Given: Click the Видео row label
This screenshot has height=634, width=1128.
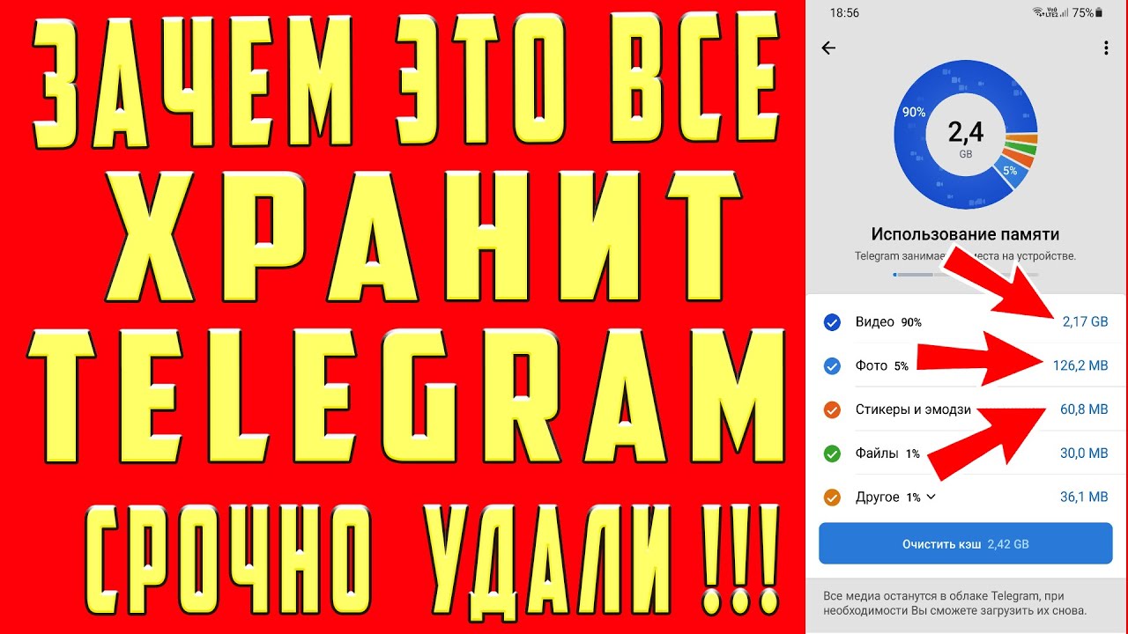Looking at the screenshot, I should [874, 322].
